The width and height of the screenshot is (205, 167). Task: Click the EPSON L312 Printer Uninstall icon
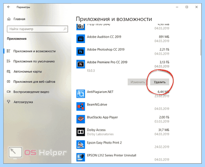pos(81,157)
